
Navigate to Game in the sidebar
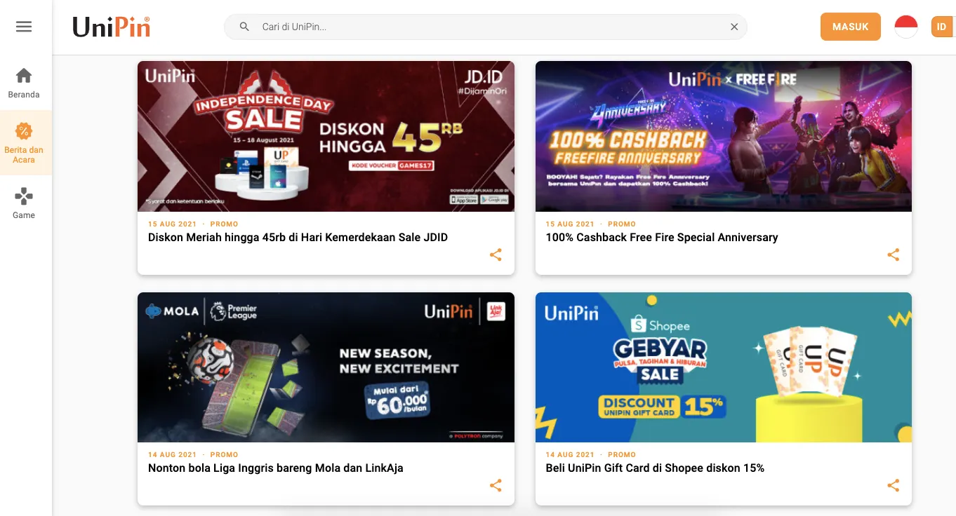(x=24, y=203)
